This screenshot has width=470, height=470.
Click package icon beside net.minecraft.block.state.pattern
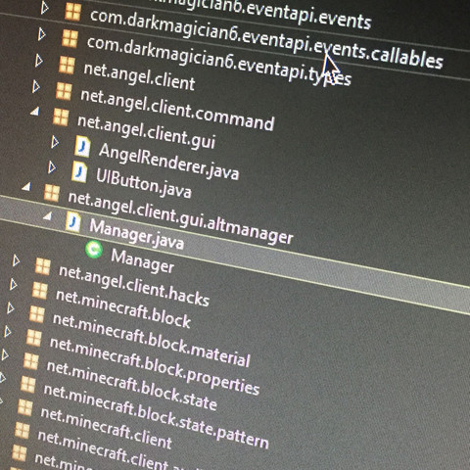pos(28,384)
